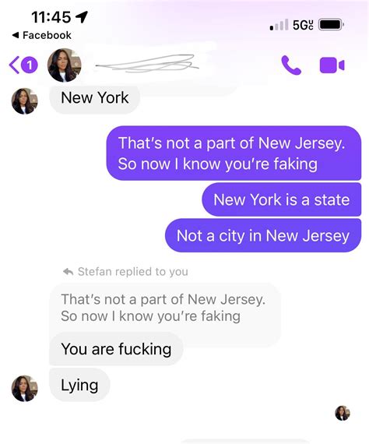This screenshot has width=369, height=444.
Task: Select the 'New York is a state' bubble
Action: 282,199
